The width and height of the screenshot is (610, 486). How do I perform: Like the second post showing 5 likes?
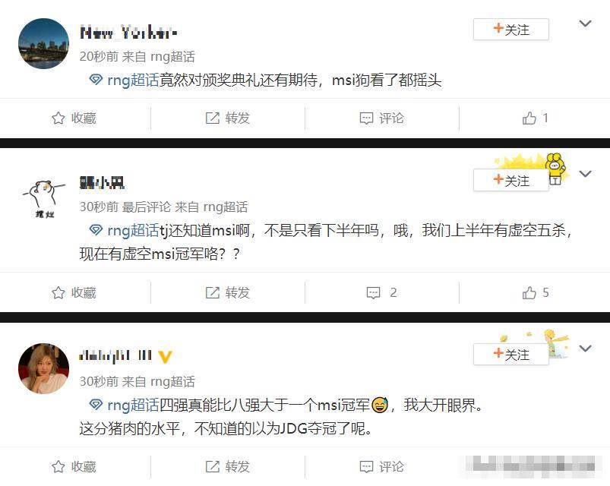tap(536, 292)
